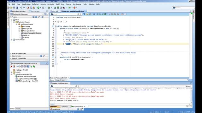Select Model.jpx in the project tree
This screenshot has height=113, width=202.
pyautogui.click(x=26, y=35)
